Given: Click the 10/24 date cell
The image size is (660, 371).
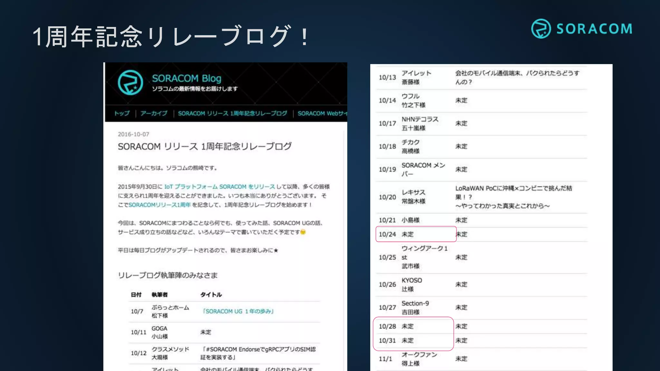Looking at the screenshot, I should coord(387,234).
